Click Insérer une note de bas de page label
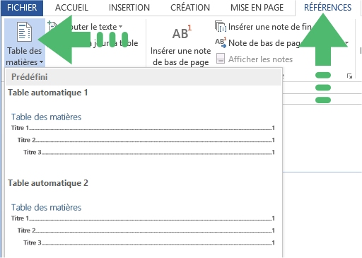The width and height of the screenshot is (362, 258). [x=180, y=57]
